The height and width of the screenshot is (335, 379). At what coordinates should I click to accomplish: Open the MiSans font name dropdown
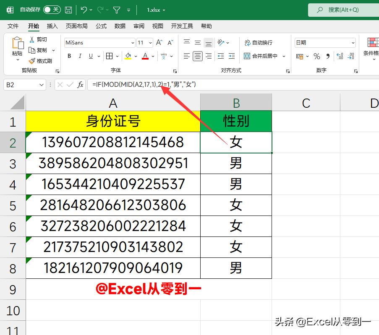[x=131, y=42]
